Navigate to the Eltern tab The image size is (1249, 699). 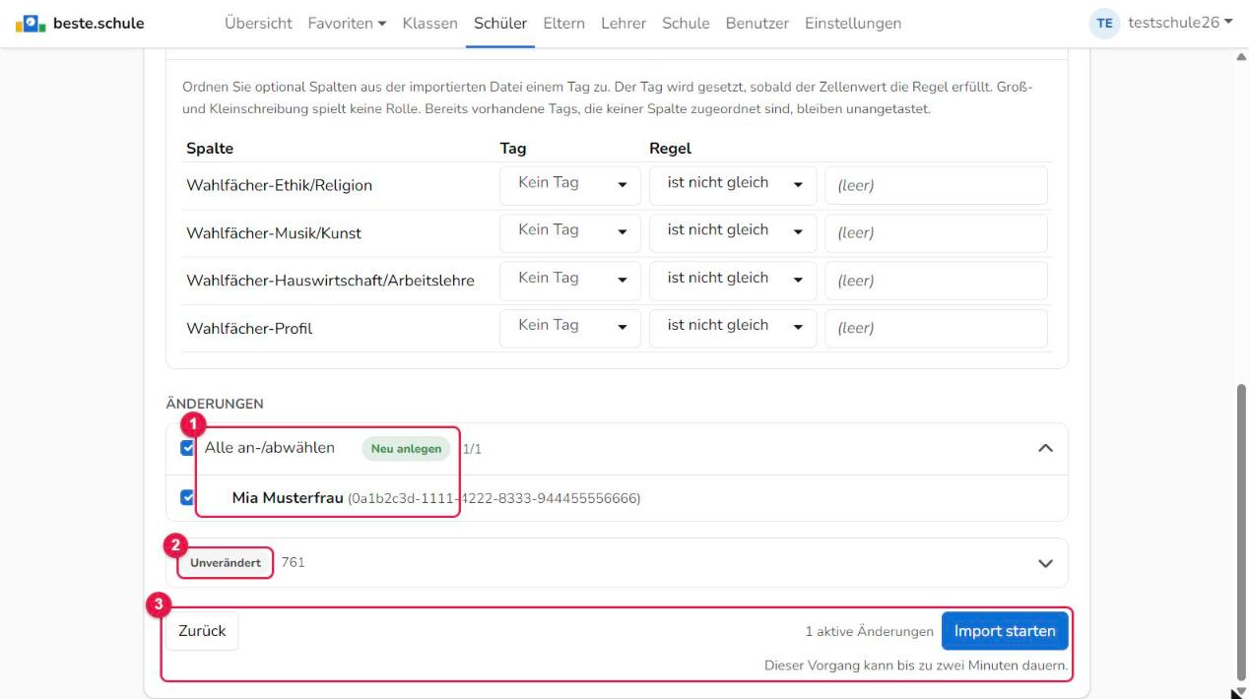click(564, 24)
